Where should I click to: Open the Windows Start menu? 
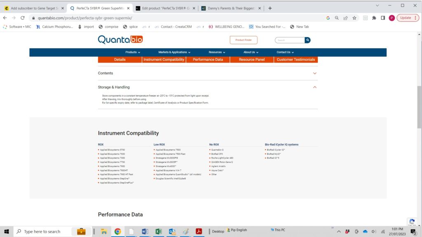[x=7, y=231]
